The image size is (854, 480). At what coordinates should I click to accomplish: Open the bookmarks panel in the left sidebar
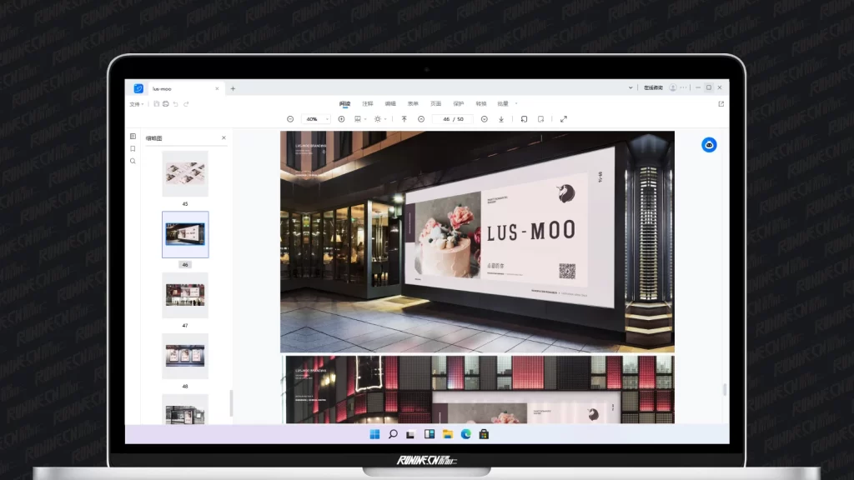[133, 148]
